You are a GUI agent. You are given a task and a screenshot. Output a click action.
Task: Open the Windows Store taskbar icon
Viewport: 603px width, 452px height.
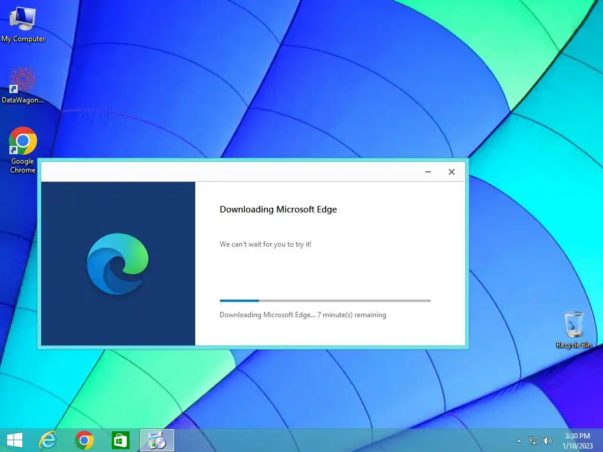120,440
